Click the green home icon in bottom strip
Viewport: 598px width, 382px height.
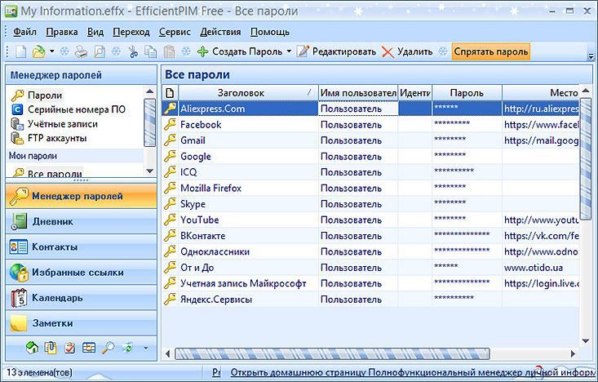tap(32, 347)
